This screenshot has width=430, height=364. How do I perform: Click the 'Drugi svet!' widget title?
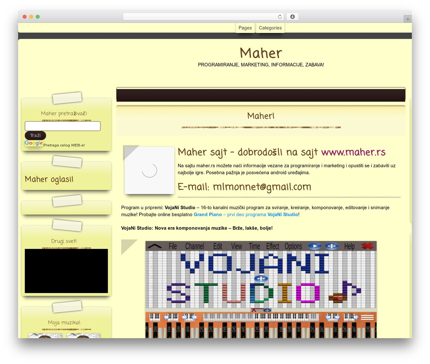64,241
